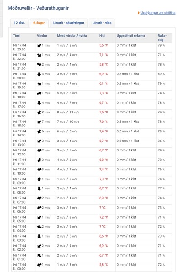The width and height of the screenshot is (177, 272).
Task: Click wind arrow icon for kl. 01:00
Action: [x=39, y=256]
